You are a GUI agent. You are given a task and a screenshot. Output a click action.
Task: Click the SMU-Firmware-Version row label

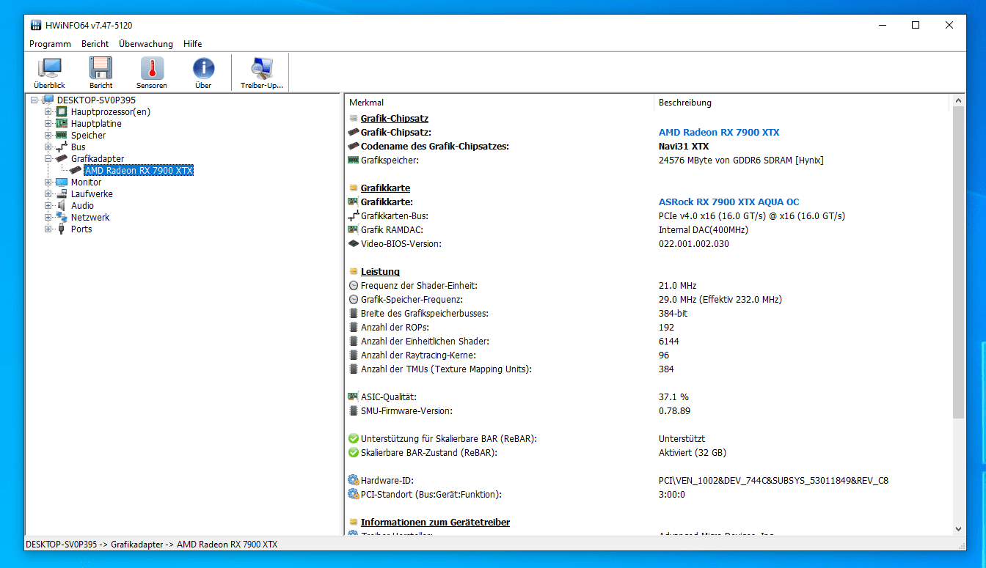[406, 411]
